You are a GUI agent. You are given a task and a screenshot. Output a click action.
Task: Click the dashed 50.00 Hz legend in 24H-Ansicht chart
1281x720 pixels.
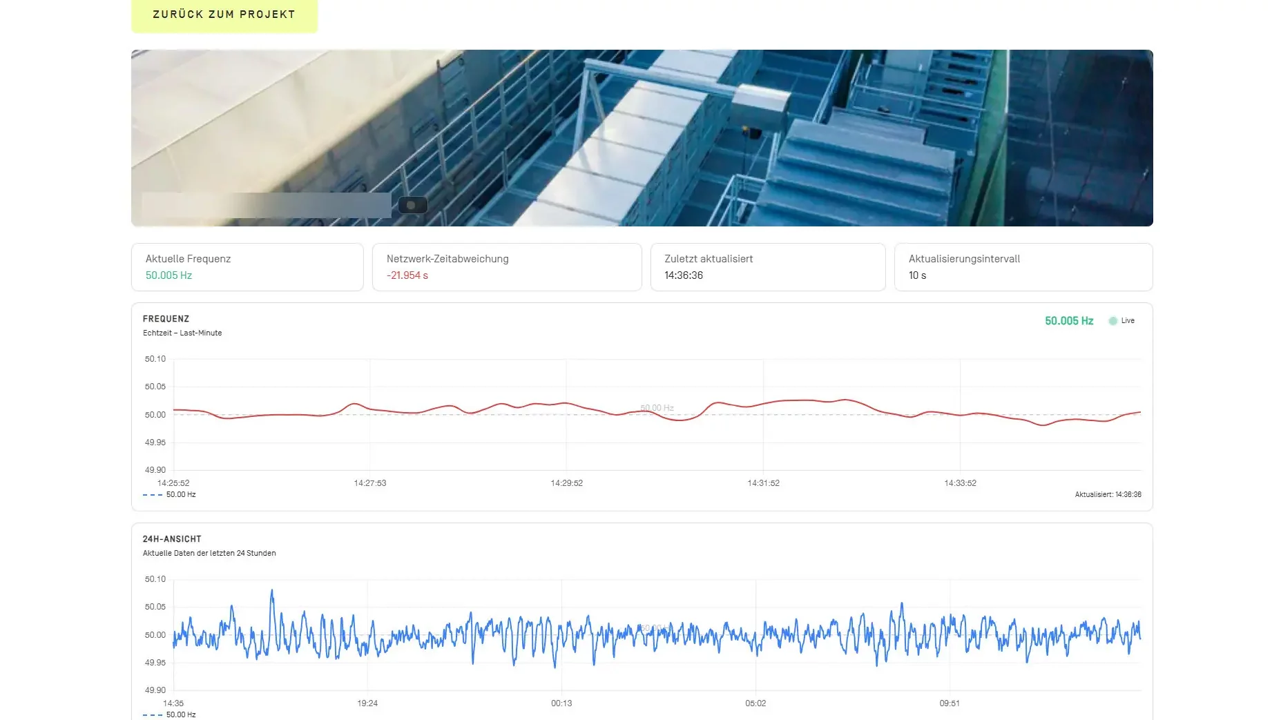pyautogui.click(x=169, y=715)
